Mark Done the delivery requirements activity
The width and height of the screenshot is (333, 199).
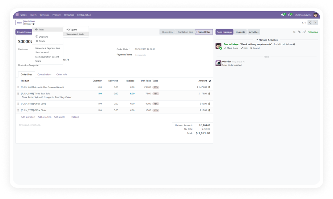tap(231, 48)
